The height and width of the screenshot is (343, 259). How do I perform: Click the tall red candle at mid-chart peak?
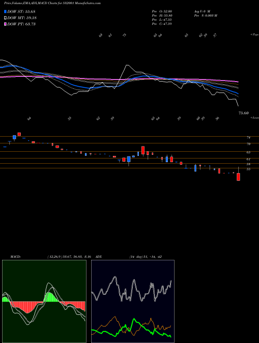pos(143,150)
